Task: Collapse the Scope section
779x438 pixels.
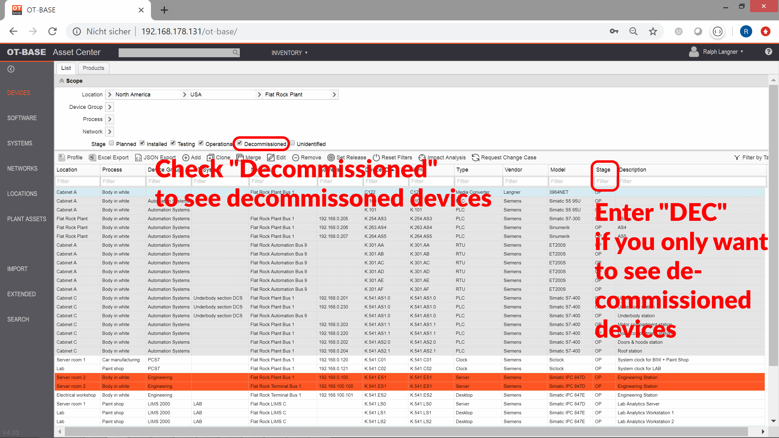Action: (x=61, y=81)
